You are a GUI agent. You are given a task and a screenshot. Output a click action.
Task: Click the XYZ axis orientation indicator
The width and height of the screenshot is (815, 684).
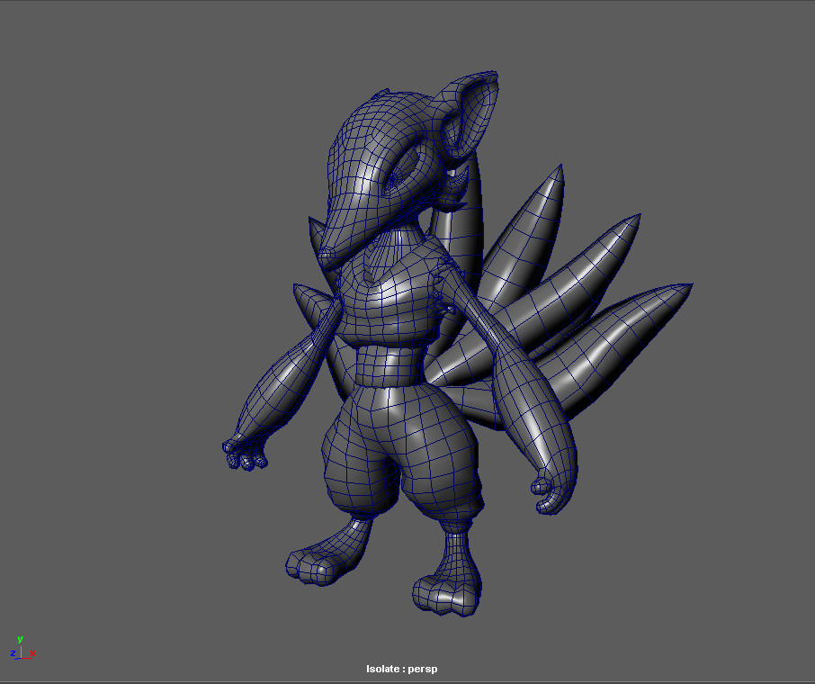[22, 648]
